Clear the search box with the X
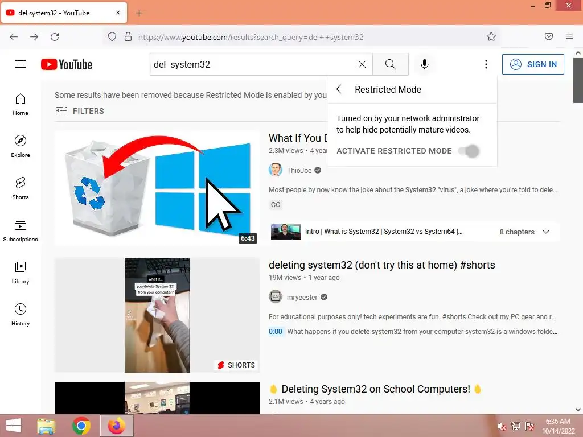 (362, 64)
